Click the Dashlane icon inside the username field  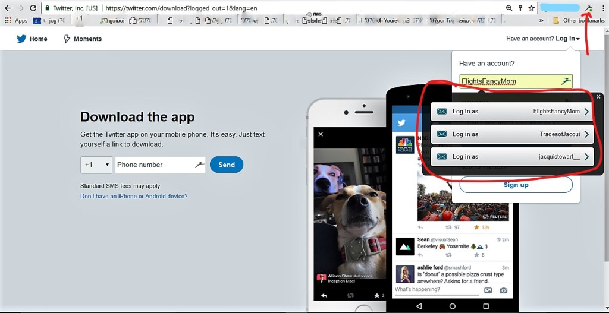[x=566, y=81]
